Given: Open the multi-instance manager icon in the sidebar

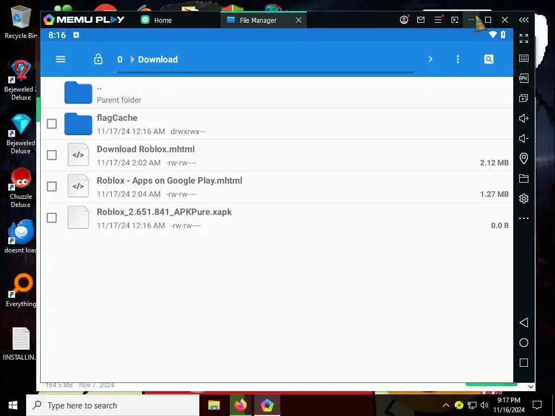Looking at the screenshot, I should tap(524, 98).
